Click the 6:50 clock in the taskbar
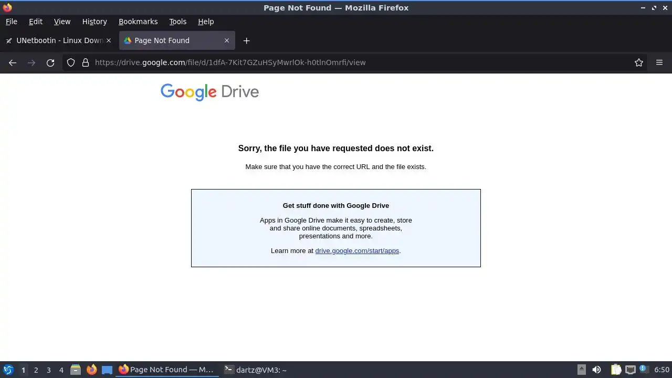Viewport: 672px width, 378px height. coord(661,370)
